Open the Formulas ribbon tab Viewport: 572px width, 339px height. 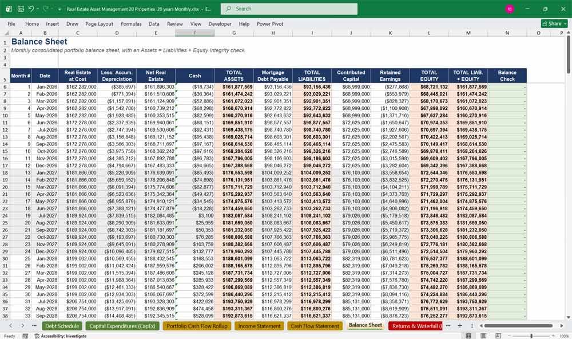(131, 23)
